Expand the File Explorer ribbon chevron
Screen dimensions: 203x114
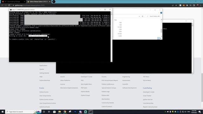pyautogui.click(x=159, y=13)
